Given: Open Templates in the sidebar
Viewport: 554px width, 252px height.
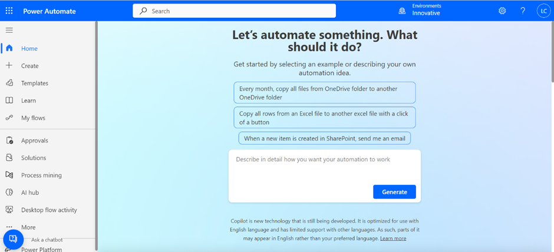Looking at the screenshot, I should pyautogui.click(x=34, y=84).
